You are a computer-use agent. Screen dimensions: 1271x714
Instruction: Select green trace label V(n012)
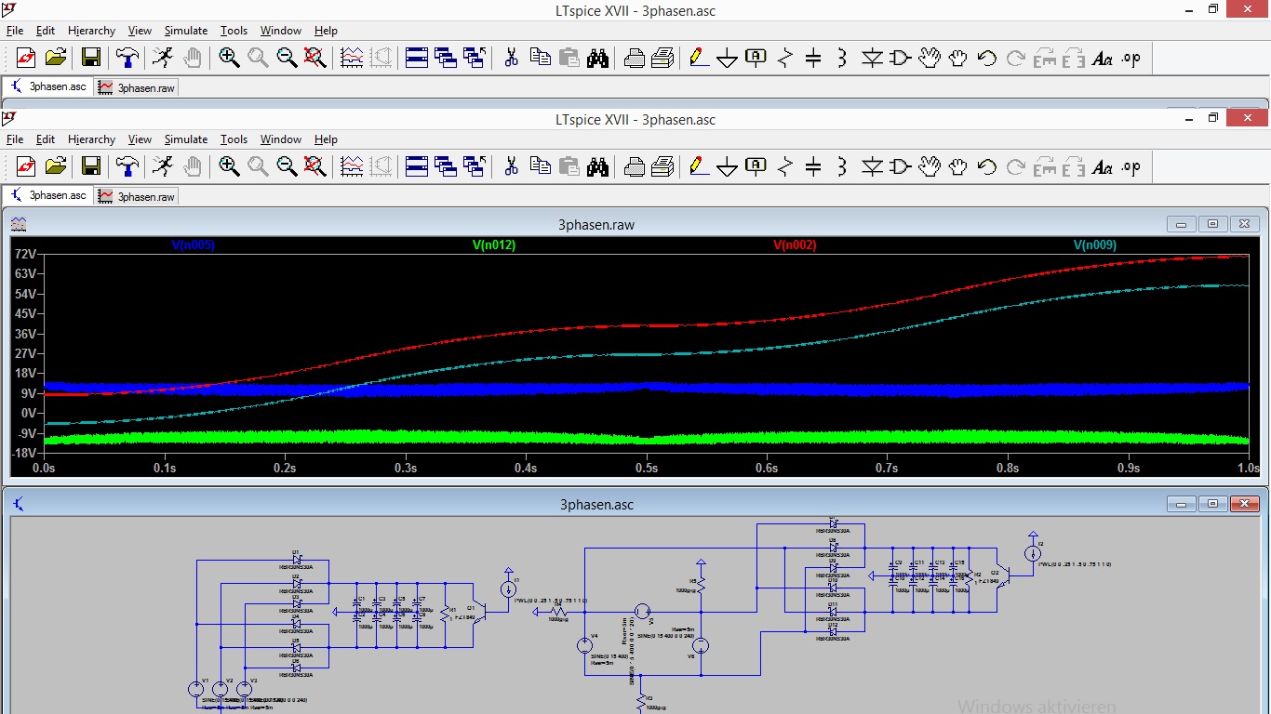(x=494, y=245)
